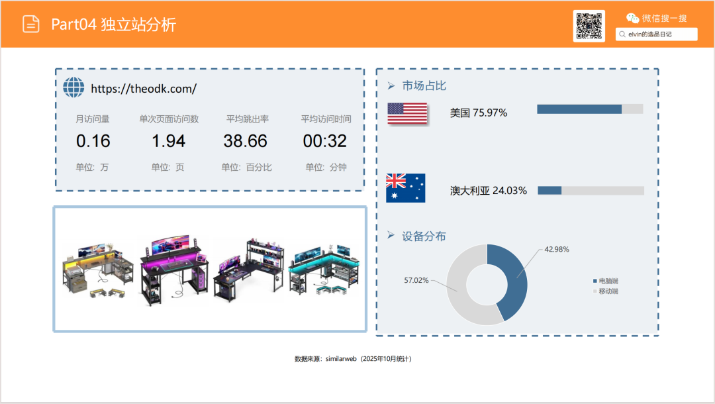Click the WeChat logo icon

(633, 19)
